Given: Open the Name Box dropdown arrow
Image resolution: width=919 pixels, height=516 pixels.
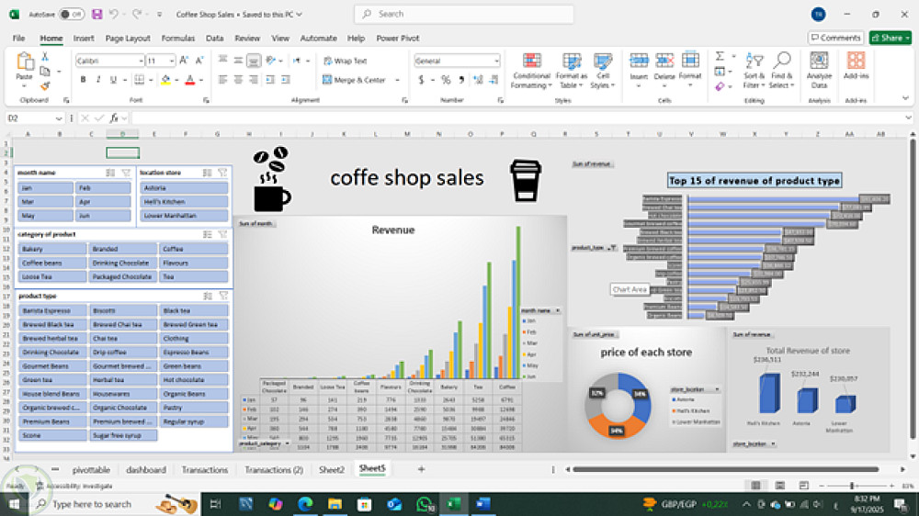Looking at the screenshot, I should pyautogui.click(x=59, y=118).
